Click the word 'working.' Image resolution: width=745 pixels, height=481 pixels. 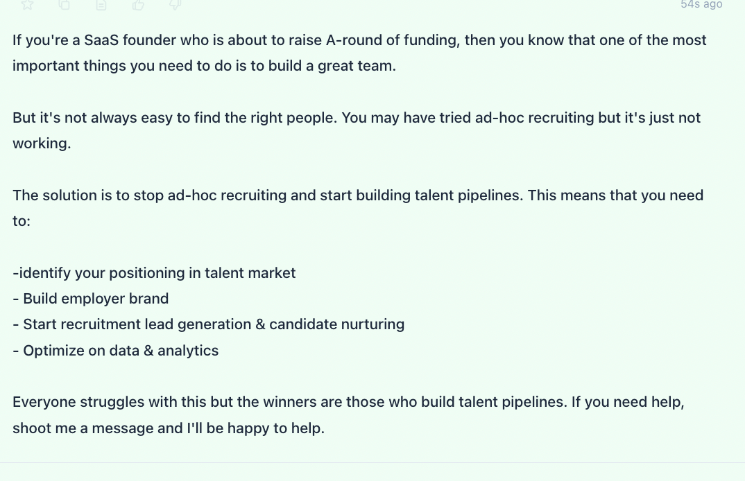coord(42,143)
